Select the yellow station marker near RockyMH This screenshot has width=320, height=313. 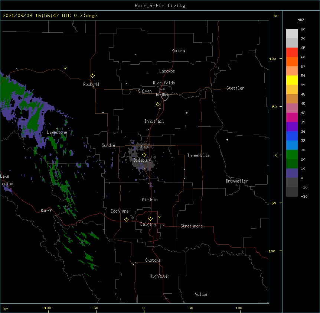pyautogui.click(x=92, y=75)
